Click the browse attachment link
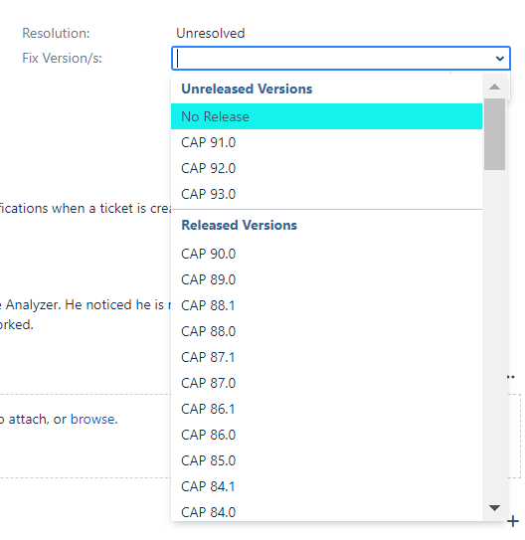This screenshot has width=525, height=540. point(93,419)
